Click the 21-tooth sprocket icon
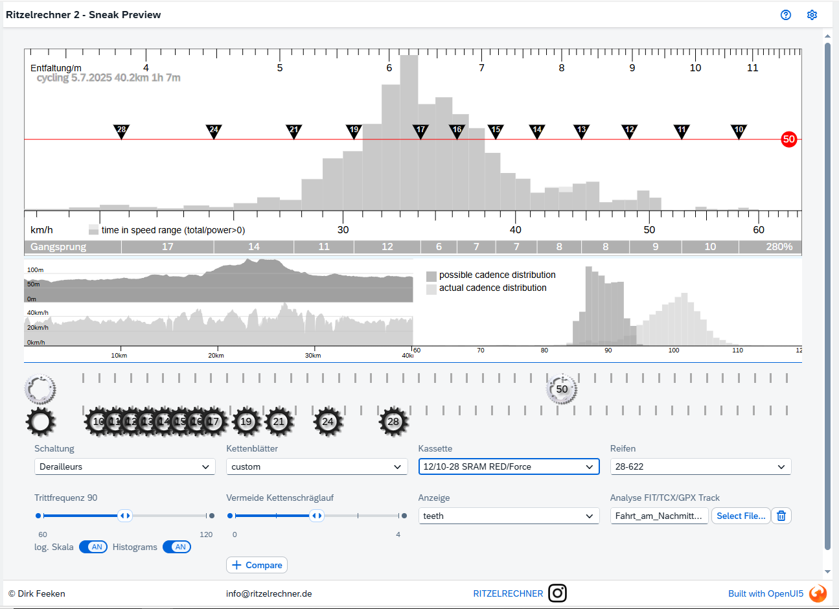This screenshot has width=839, height=609. [279, 422]
